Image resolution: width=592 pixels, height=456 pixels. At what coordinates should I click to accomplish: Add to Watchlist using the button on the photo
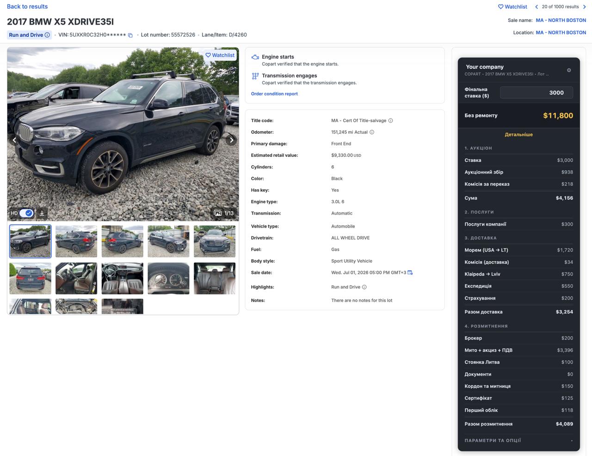tap(220, 55)
